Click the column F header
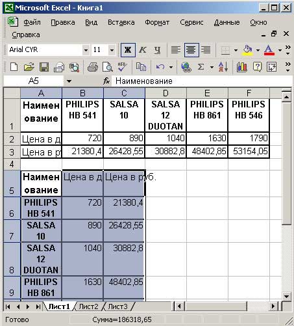 (249, 93)
